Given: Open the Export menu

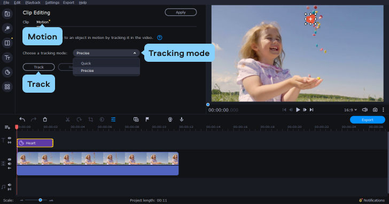Looking at the screenshot, I should pos(68,3).
